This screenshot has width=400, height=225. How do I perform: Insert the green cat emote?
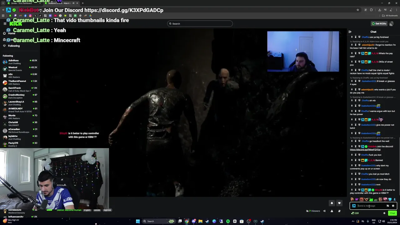(371, 199)
